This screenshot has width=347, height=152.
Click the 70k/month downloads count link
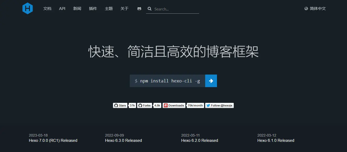[195, 105]
